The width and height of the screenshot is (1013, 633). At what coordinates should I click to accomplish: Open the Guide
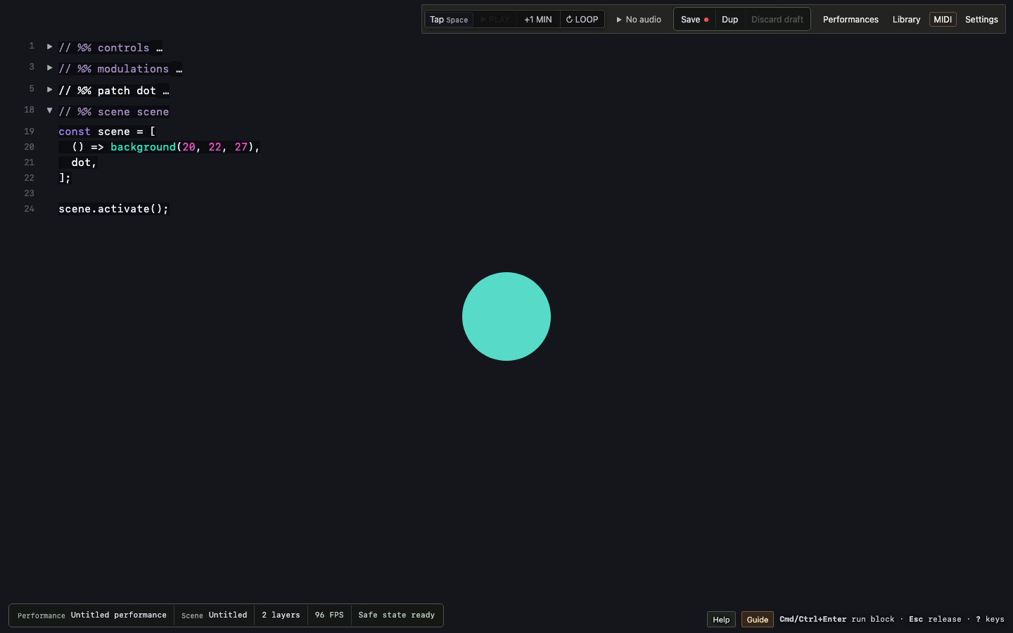(x=758, y=620)
